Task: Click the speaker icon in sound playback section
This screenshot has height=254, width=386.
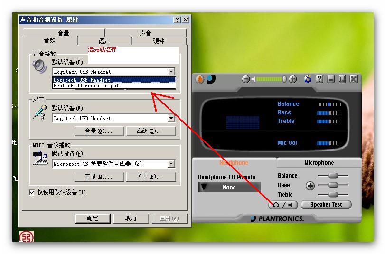Action: pos(39,66)
